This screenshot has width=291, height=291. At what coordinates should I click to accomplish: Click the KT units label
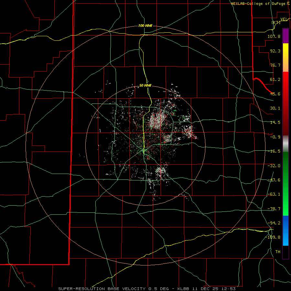click(276, 22)
